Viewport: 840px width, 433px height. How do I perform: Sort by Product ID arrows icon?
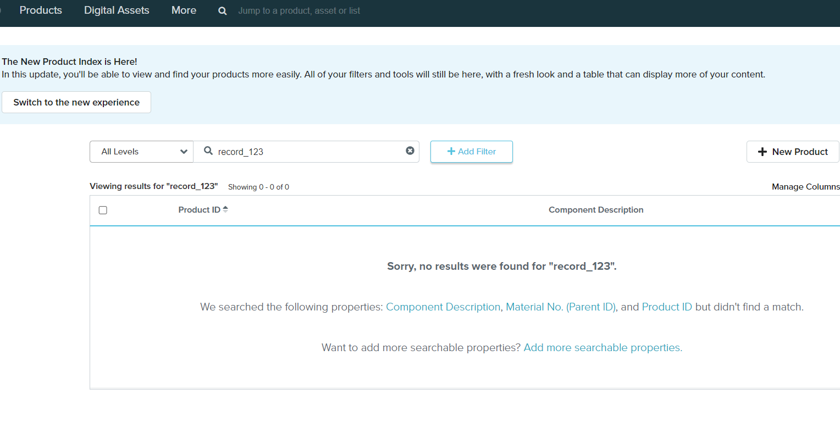pyautogui.click(x=225, y=209)
